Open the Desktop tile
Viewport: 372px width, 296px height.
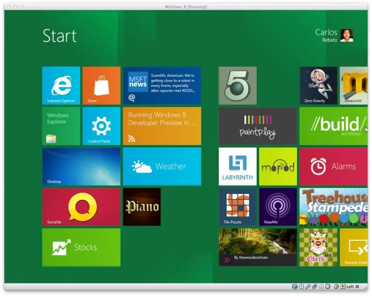tap(81, 166)
